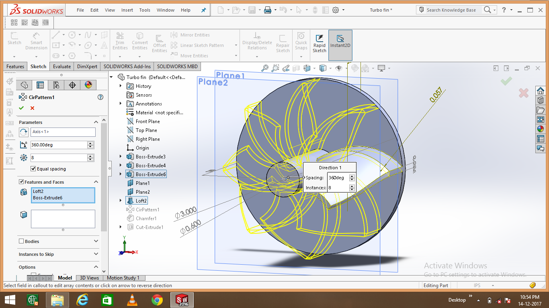Switch to the Features tab
The width and height of the screenshot is (549, 308).
[15, 66]
